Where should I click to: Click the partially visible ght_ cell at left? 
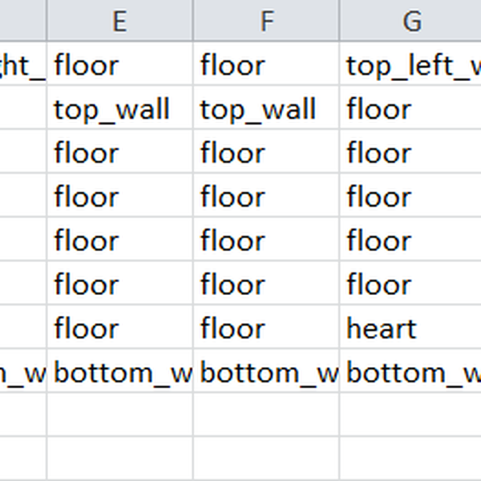click(x=22, y=66)
